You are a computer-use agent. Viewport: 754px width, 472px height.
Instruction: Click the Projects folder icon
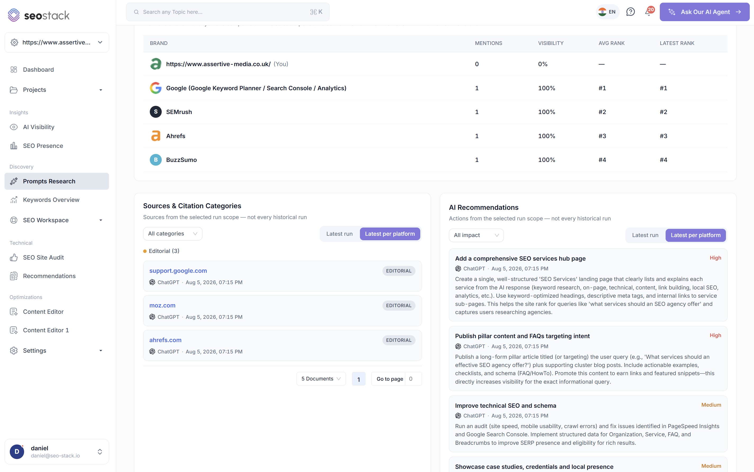tap(14, 90)
